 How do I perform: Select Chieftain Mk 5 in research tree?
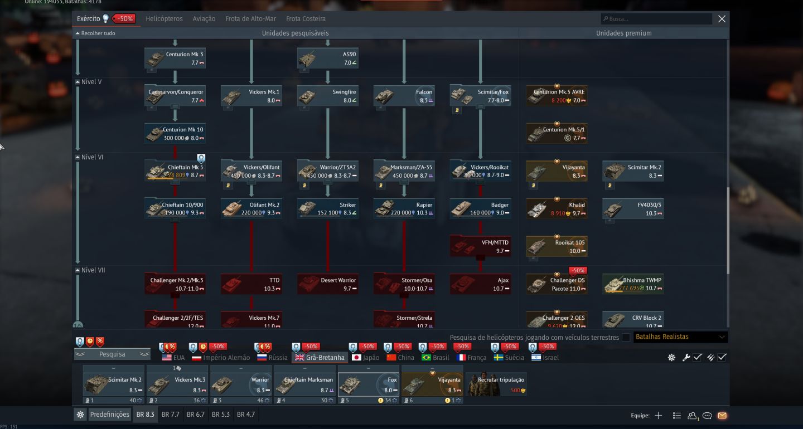tap(175, 171)
